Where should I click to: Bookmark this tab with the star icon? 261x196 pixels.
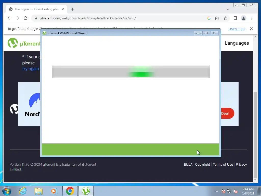click(x=225, y=18)
